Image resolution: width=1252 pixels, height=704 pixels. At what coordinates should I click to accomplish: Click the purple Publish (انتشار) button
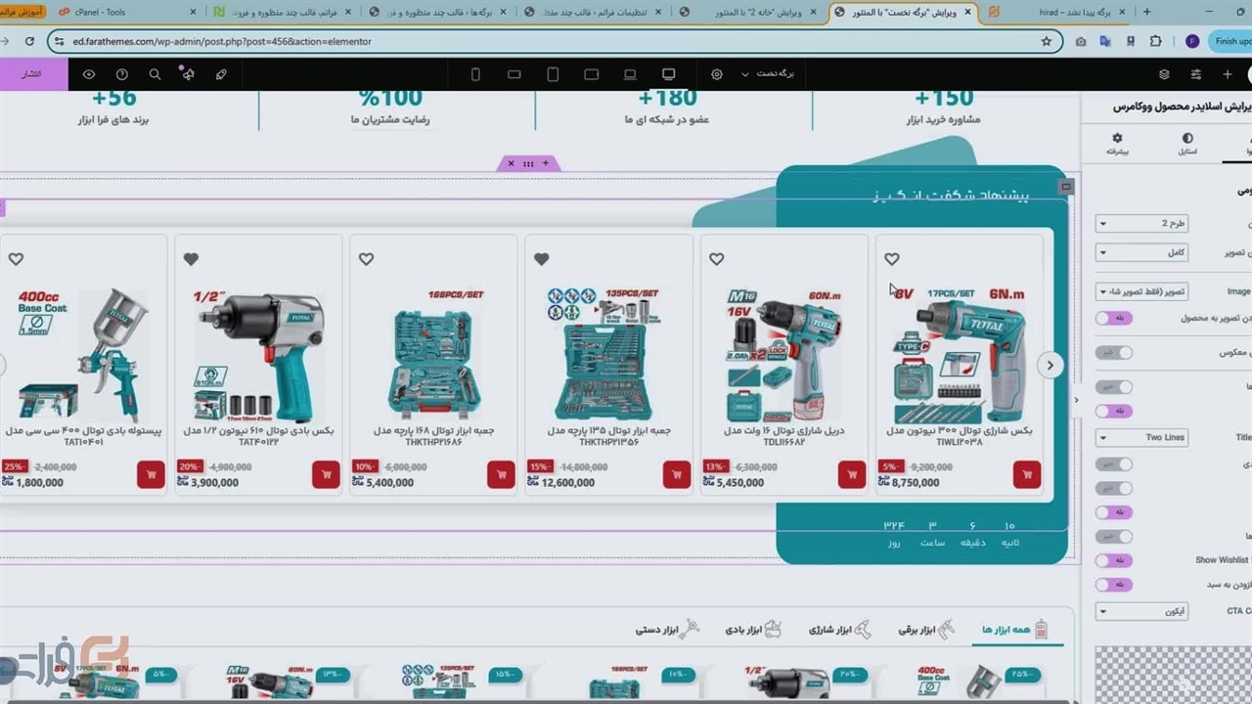point(33,74)
